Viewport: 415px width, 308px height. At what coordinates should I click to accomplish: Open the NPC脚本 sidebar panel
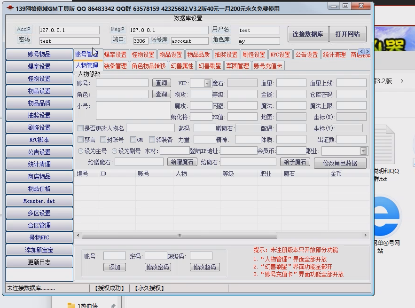click(39, 140)
